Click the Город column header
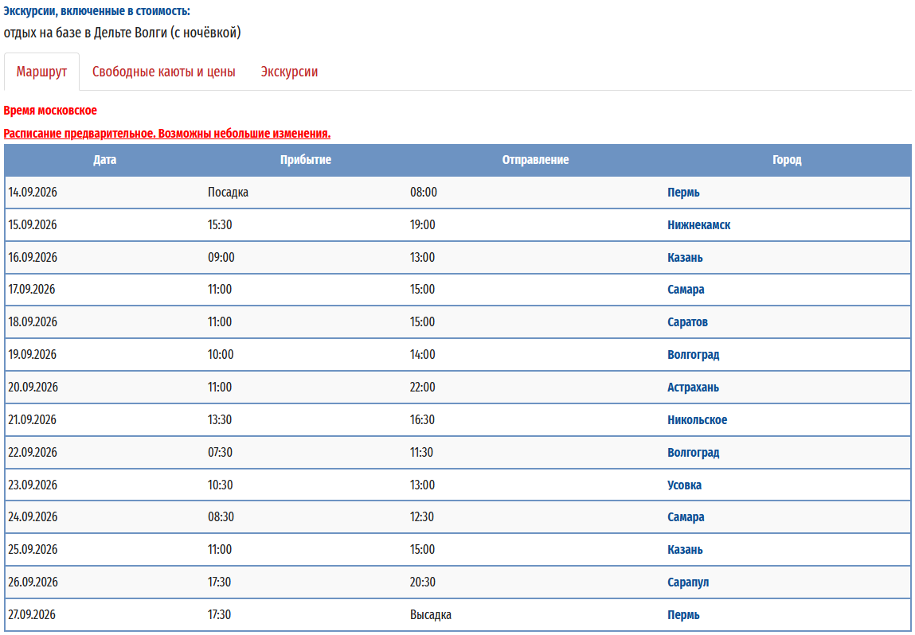 tap(787, 160)
